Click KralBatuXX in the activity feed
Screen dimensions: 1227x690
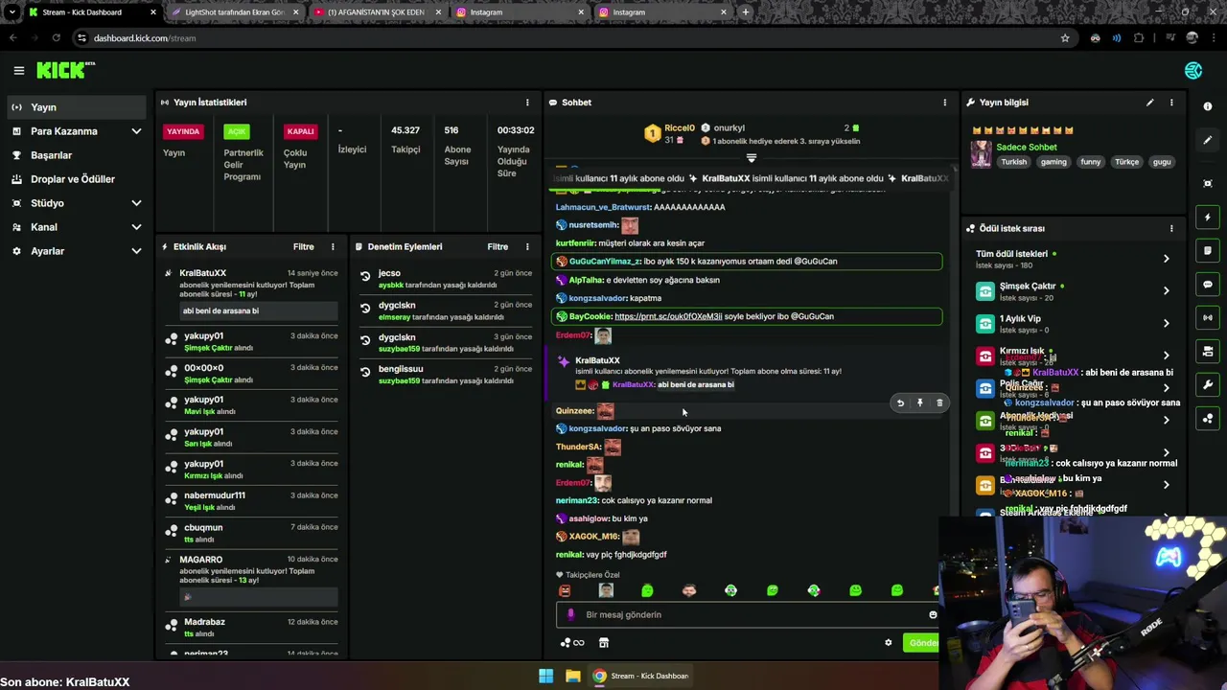point(202,273)
